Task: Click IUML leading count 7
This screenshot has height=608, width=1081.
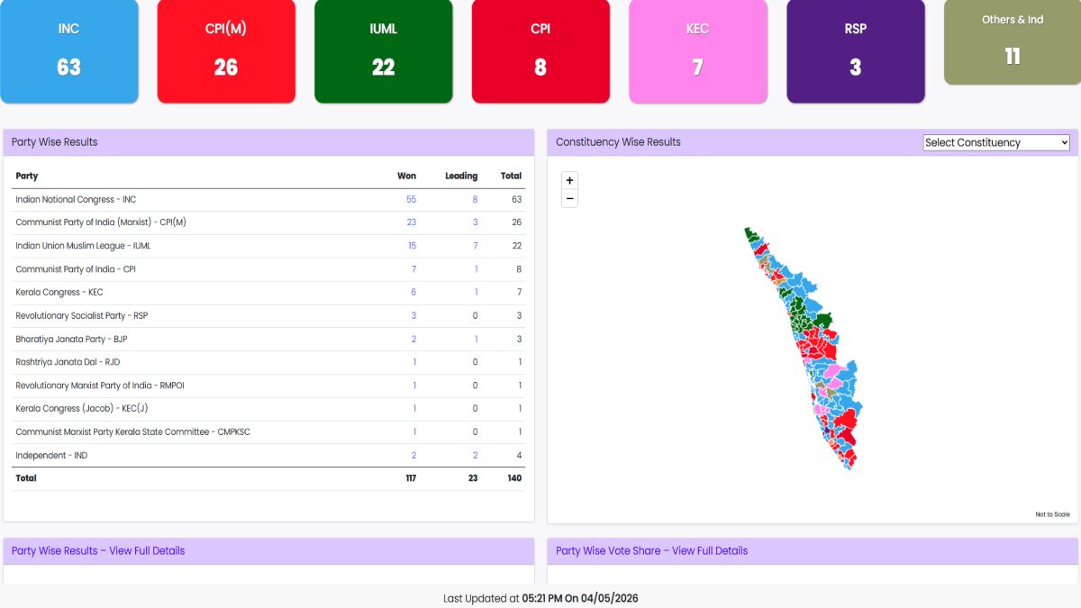Action: [475, 246]
